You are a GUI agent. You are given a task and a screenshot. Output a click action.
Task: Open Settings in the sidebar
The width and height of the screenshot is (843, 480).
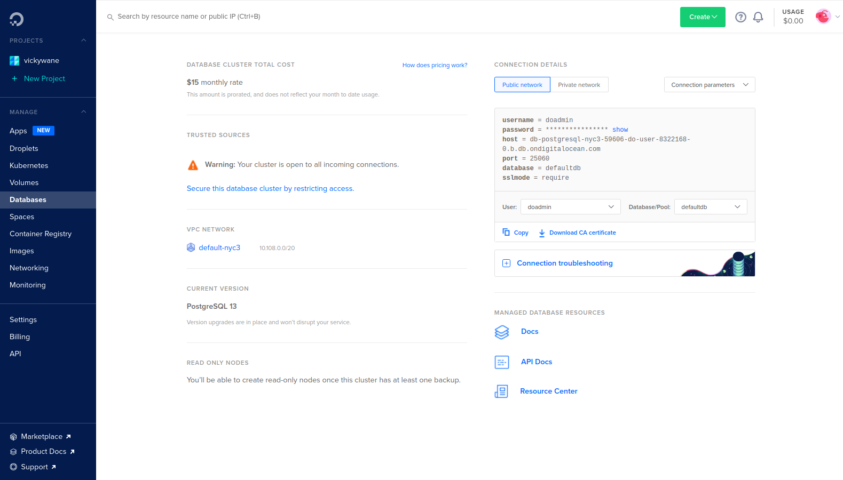tap(23, 320)
